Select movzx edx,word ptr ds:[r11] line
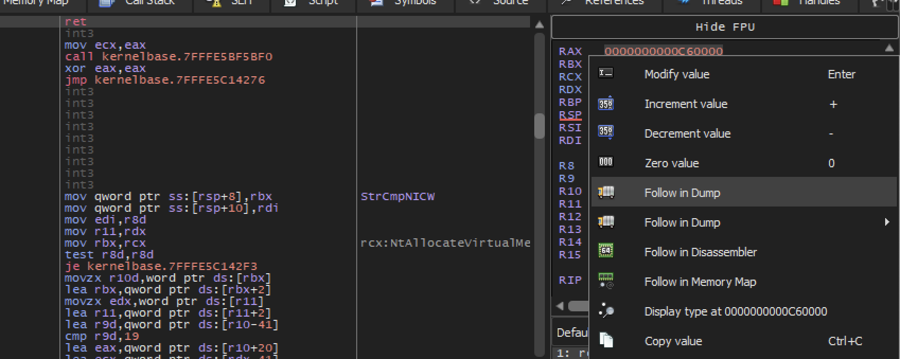900x359 pixels. pyautogui.click(x=164, y=301)
